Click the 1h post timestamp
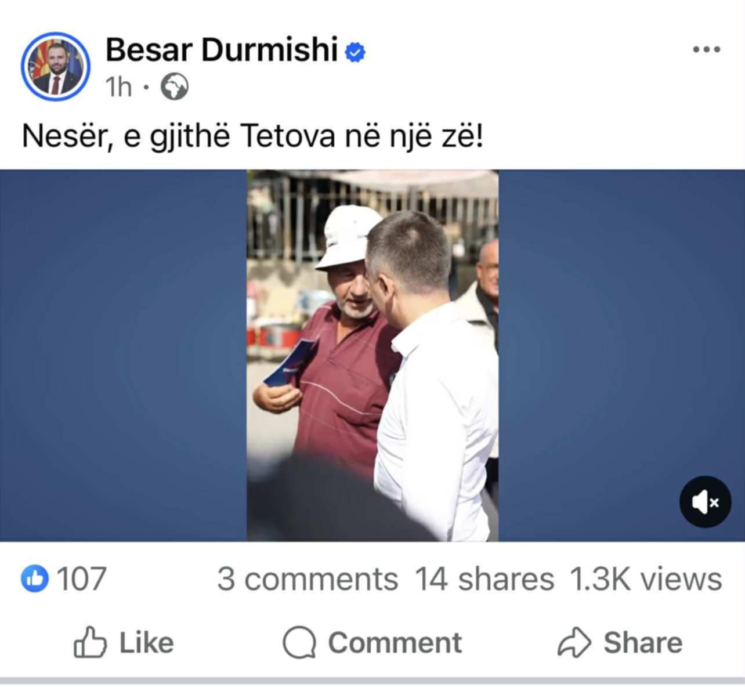 coord(119,87)
